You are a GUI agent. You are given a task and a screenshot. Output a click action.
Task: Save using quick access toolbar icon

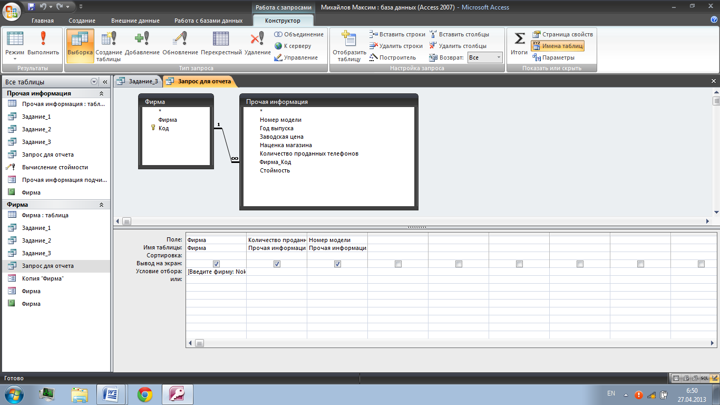[x=32, y=7]
